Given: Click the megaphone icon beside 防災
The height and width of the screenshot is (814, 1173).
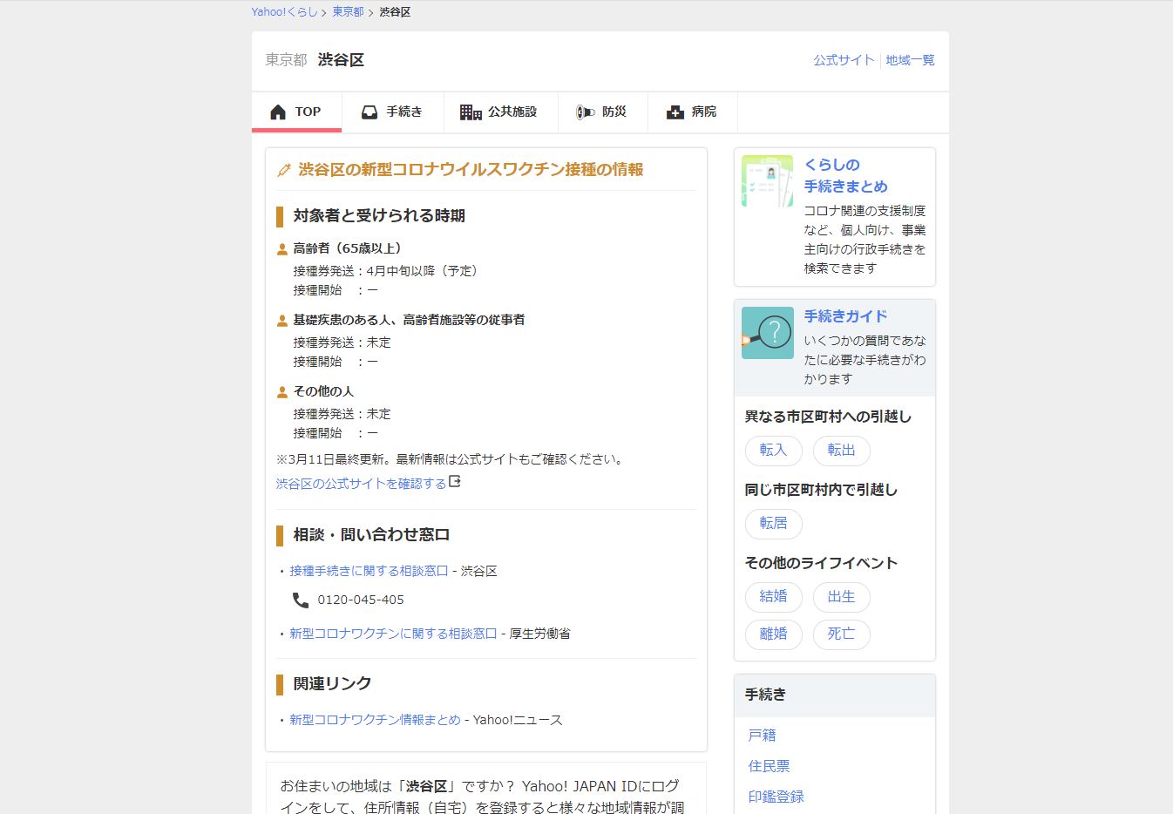Looking at the screenshot, I should pos(585,112).
